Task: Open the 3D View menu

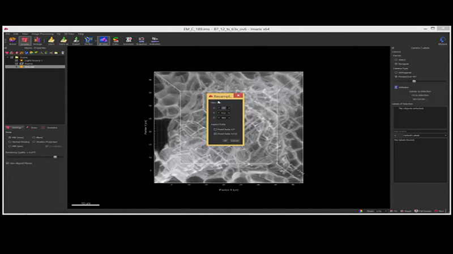Action: [x=69, y=34]
